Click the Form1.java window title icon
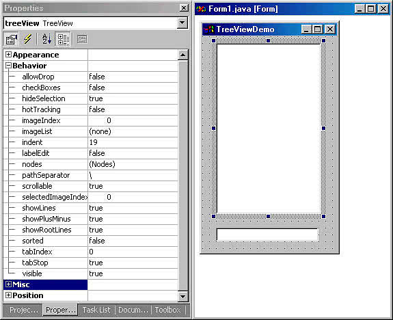This screenshot has width=393, height=320. pyautogui.click(x=201, y=10)
